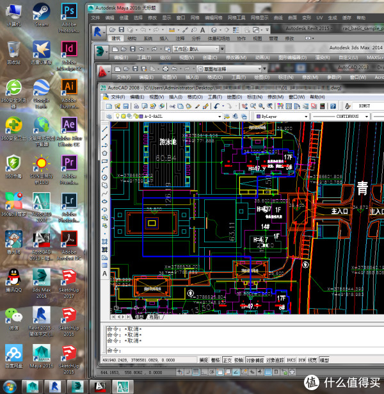384x394 pixels.
Task: Toggle 栅格 grid display in AutoCAD 2008 status bar
Action: [x=215, y=360]
